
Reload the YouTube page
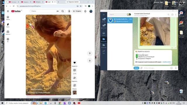coord(14,6)
